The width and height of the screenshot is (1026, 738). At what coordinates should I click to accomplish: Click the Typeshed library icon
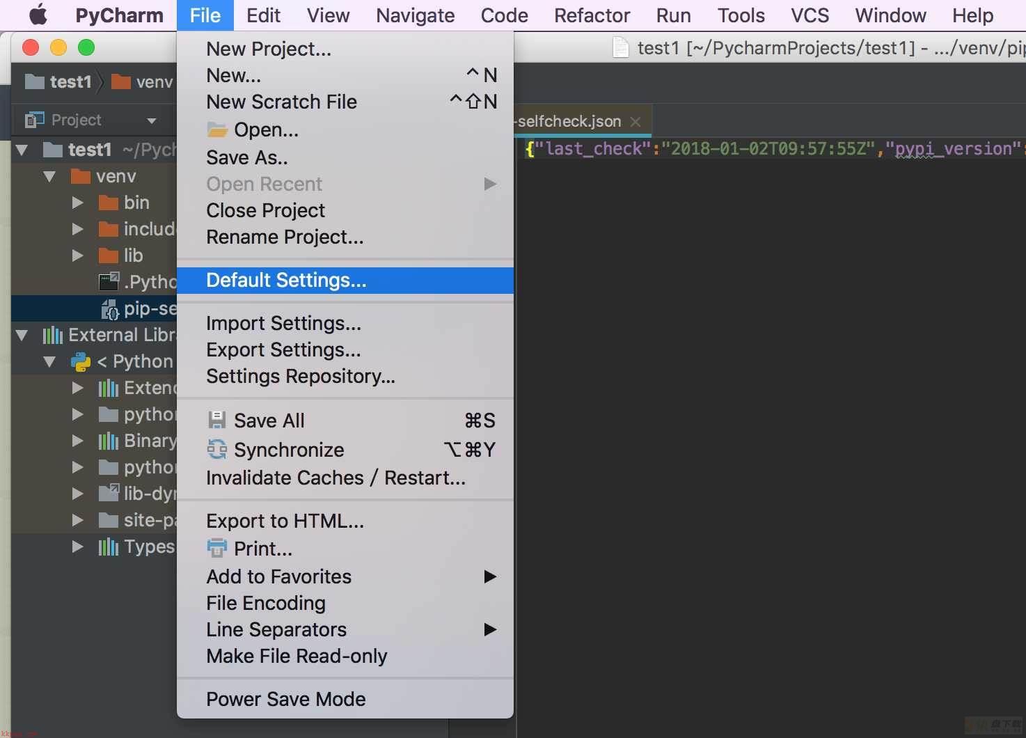click(108, 547)
